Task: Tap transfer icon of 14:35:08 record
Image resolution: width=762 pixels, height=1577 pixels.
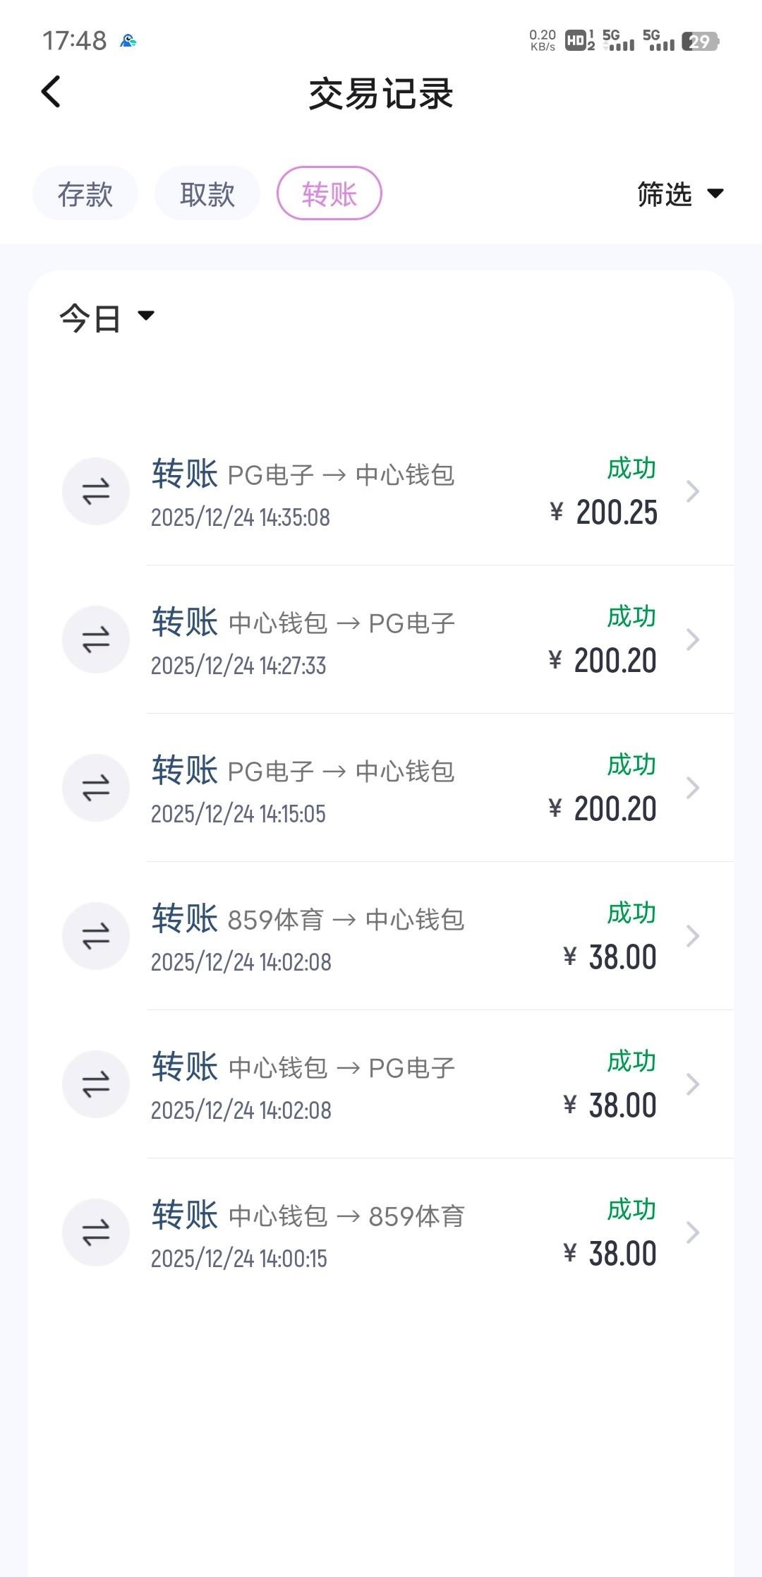Action: tap(96, 491)
